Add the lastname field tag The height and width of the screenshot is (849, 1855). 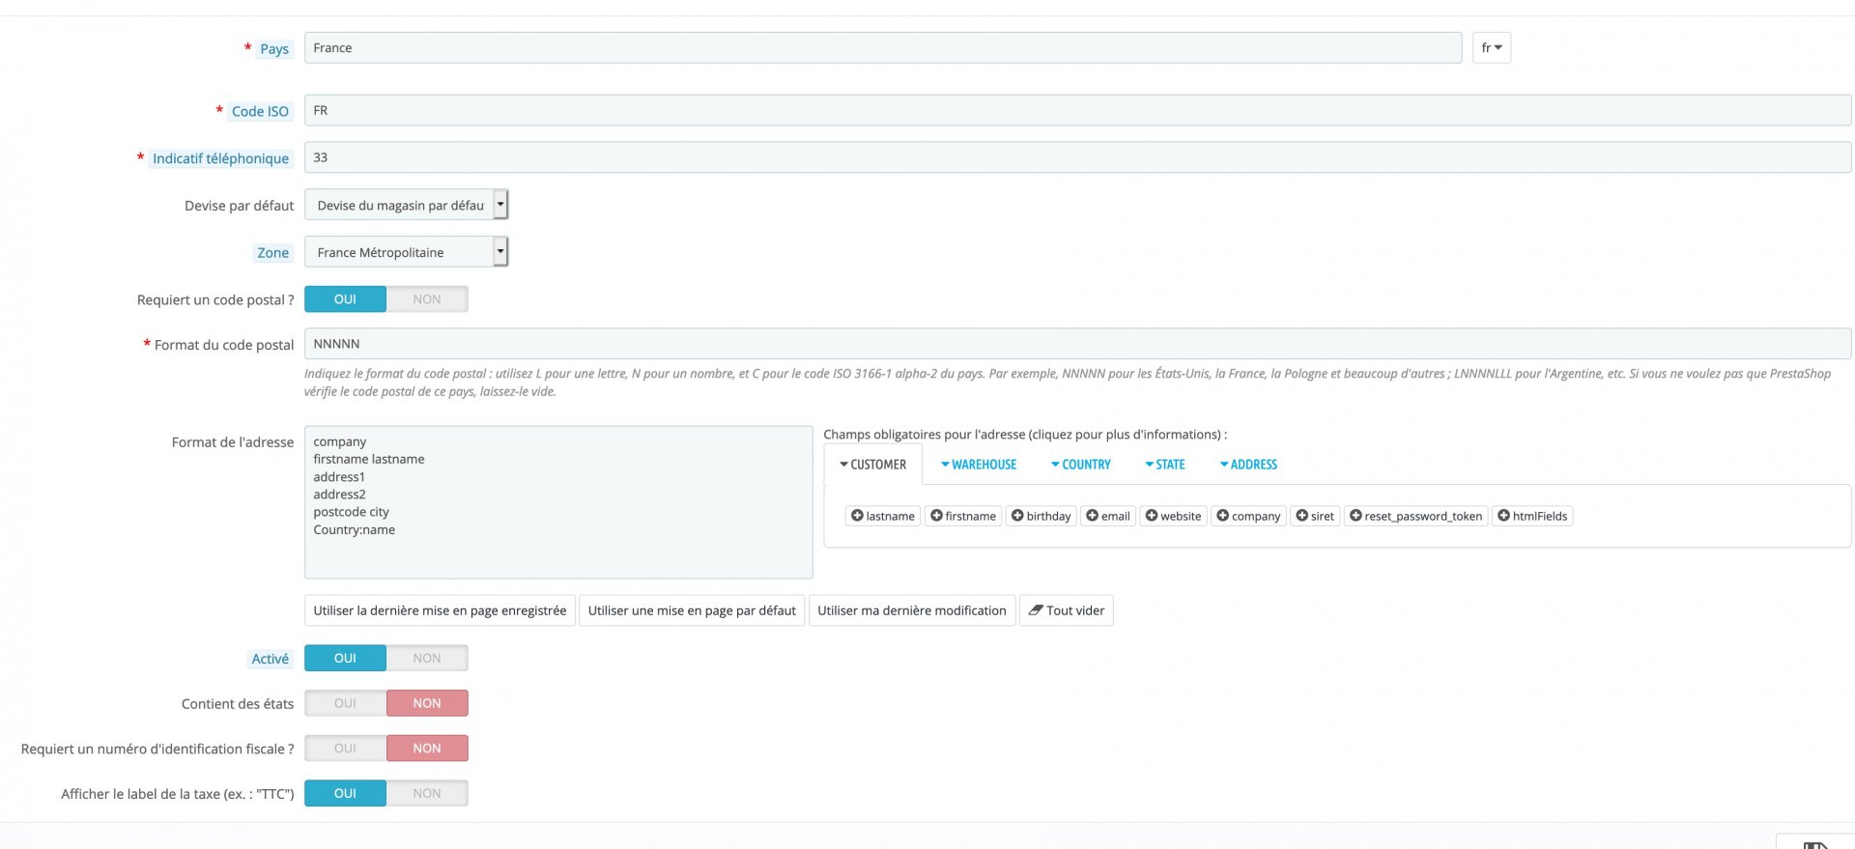[883, 516]
